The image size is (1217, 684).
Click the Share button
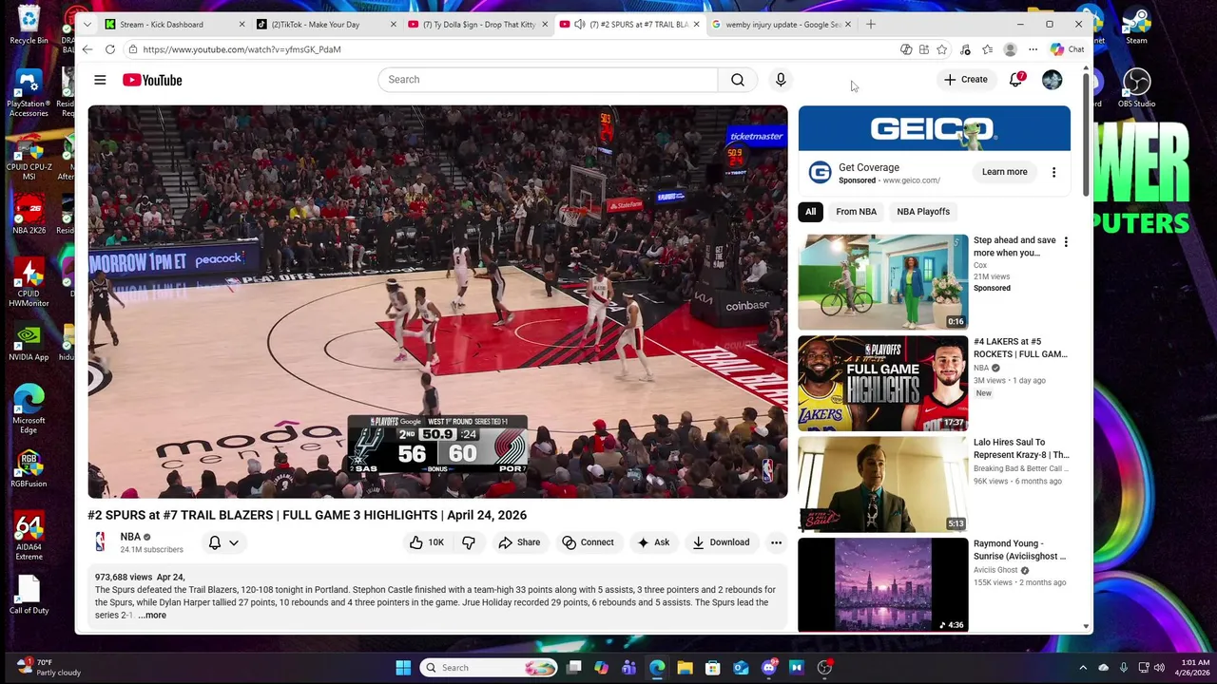[x=519, y=542]
